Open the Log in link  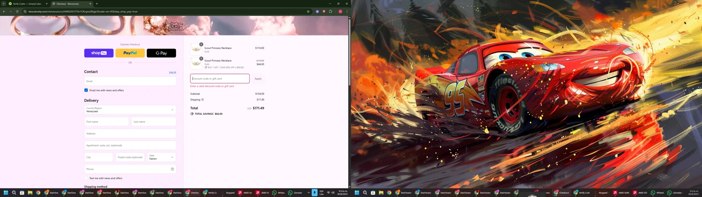[x=173, y=72]
